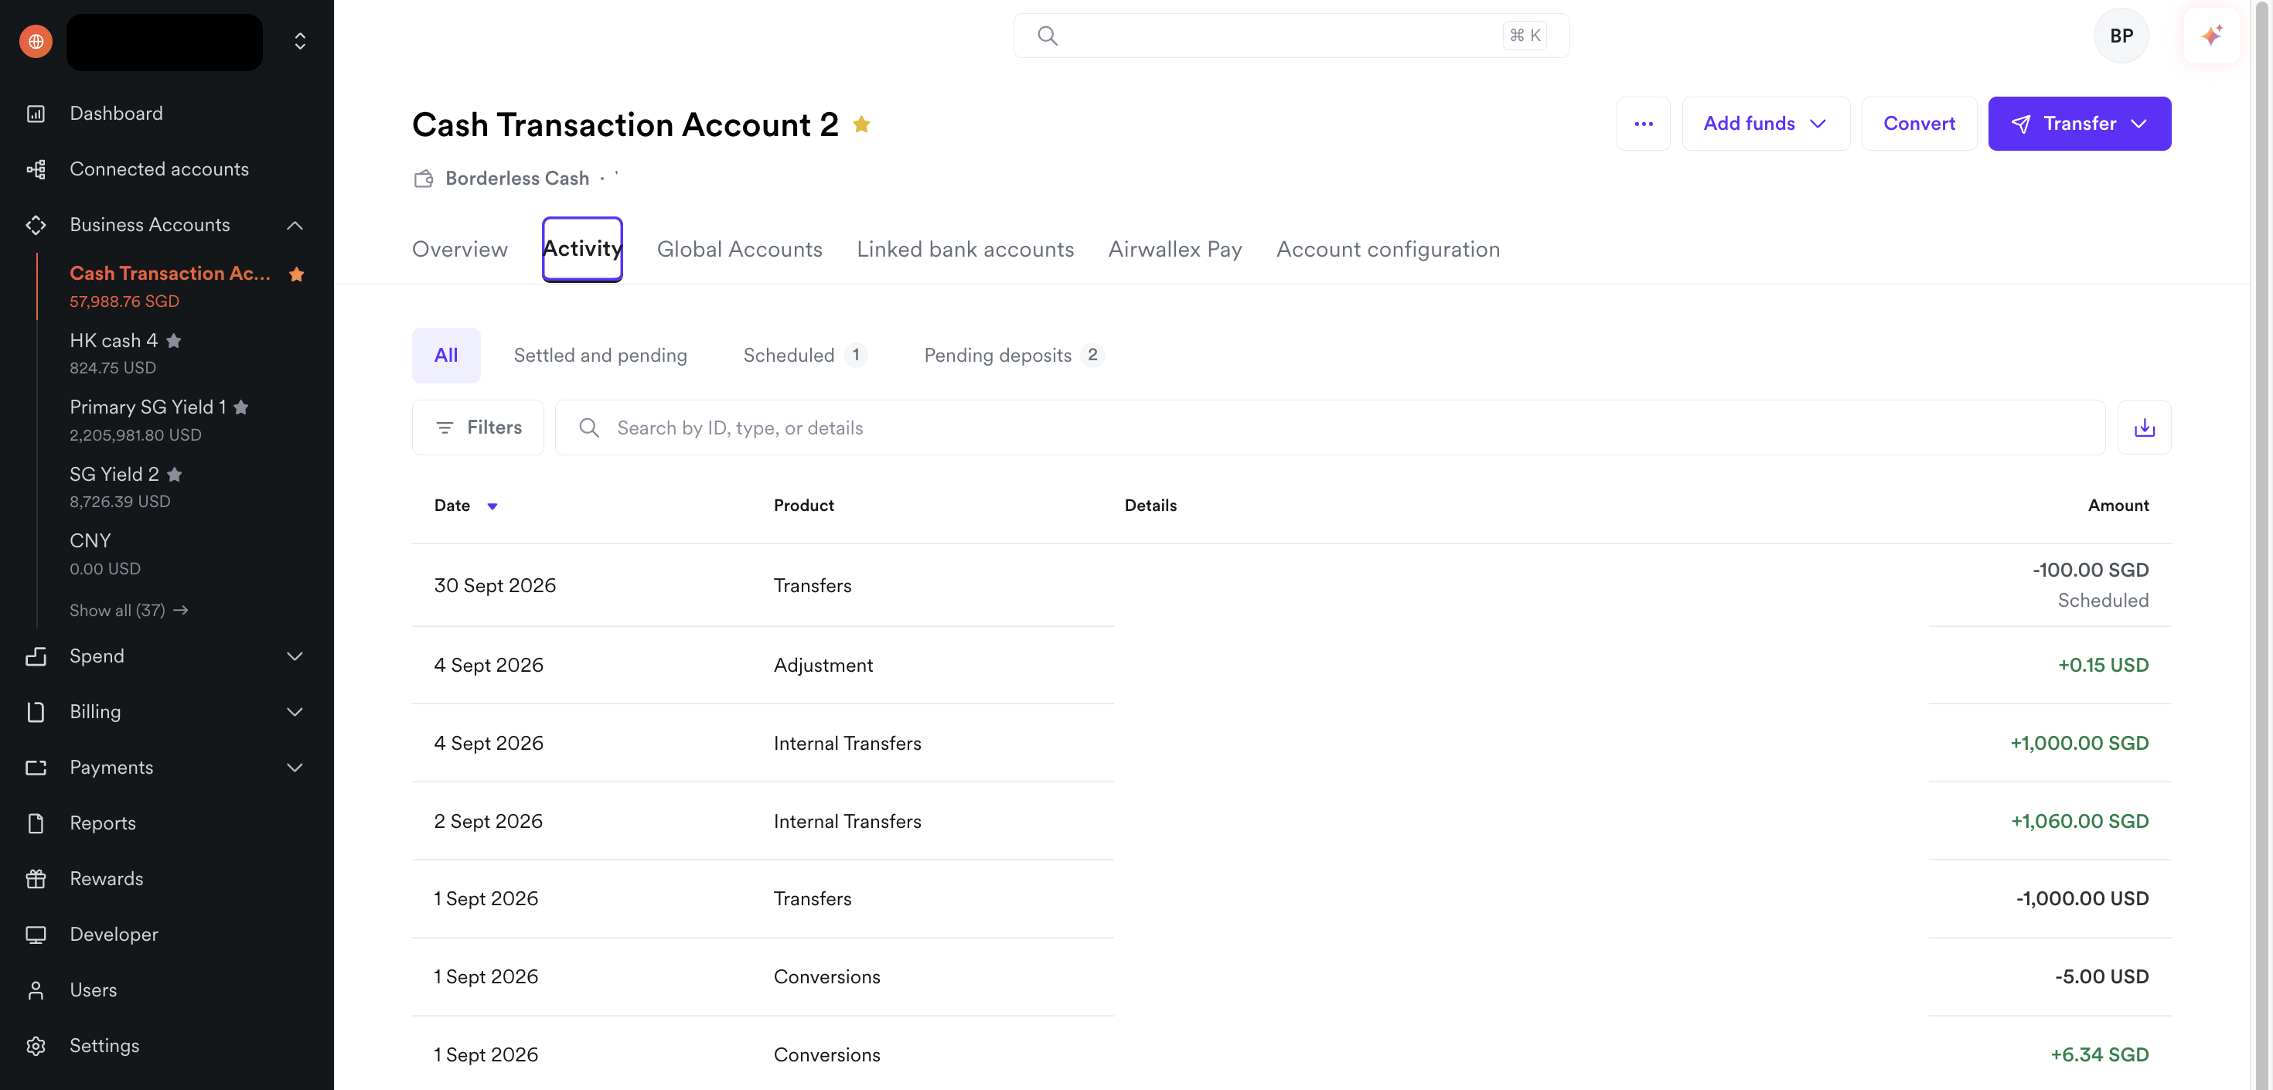The height and width of the screenshot is (1090, 2273).
Task: Open the three-dot more options button
Action: coord(1643,124)
